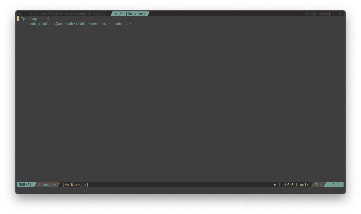Click the document icon at top right
This screenshot has height=214, width=361.
tap(340, 14)
